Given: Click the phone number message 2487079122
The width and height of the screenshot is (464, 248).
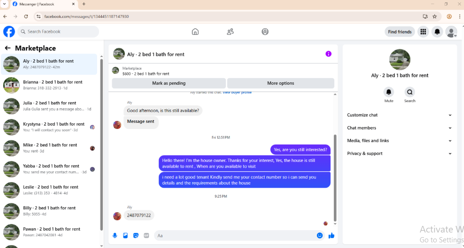Looking at the screenshot, I should [x=139, y=215].
